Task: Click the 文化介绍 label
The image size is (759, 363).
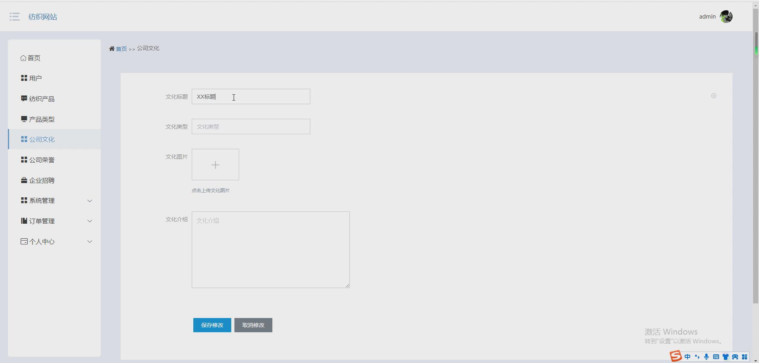Action: [x=177, y=219]
